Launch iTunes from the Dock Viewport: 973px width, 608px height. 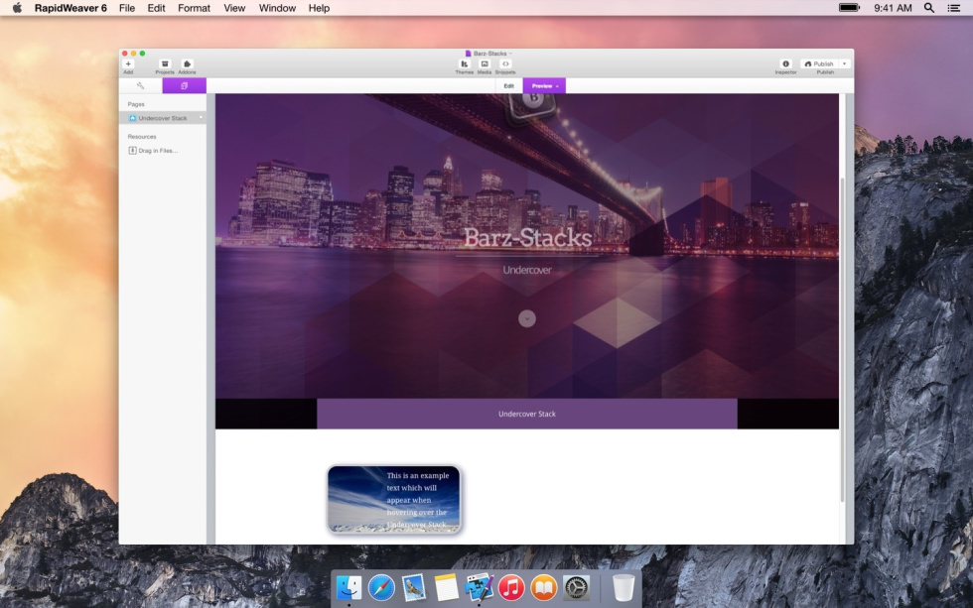511,587
